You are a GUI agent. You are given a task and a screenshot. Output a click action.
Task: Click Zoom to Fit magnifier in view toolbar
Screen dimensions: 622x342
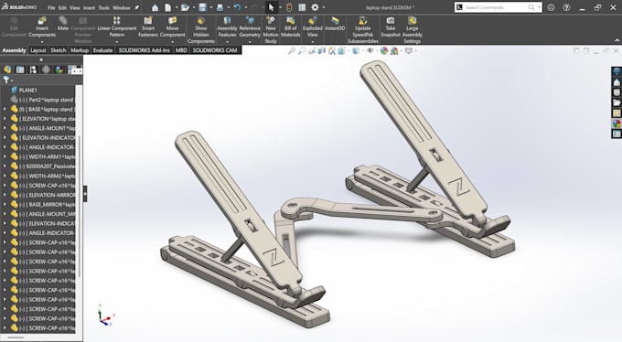pos(292,51)
